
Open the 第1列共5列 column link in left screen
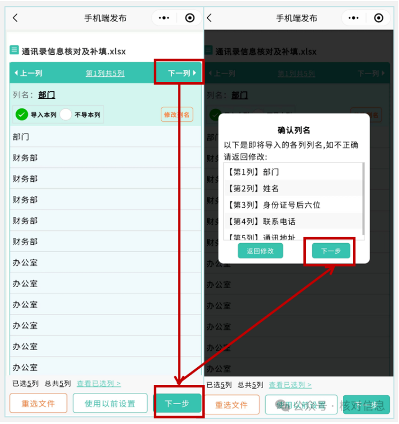click(x=105, y=74)
